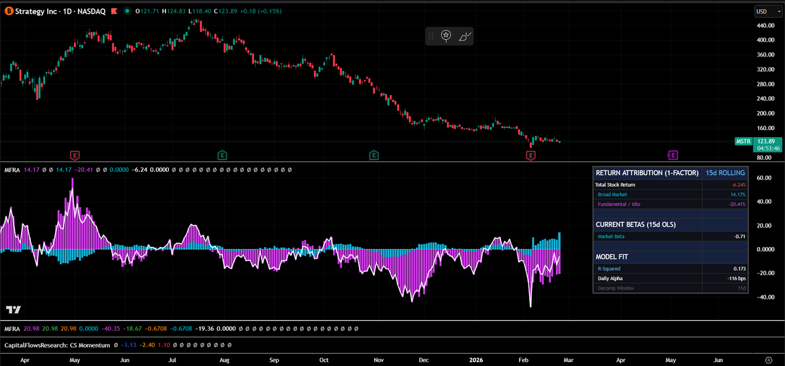Image resolution: width=785 pixels, height=366 pixels.
Task: Click the orange Bitcoin symbol logo beside Strategy Inc
Action: coord(9,11)
